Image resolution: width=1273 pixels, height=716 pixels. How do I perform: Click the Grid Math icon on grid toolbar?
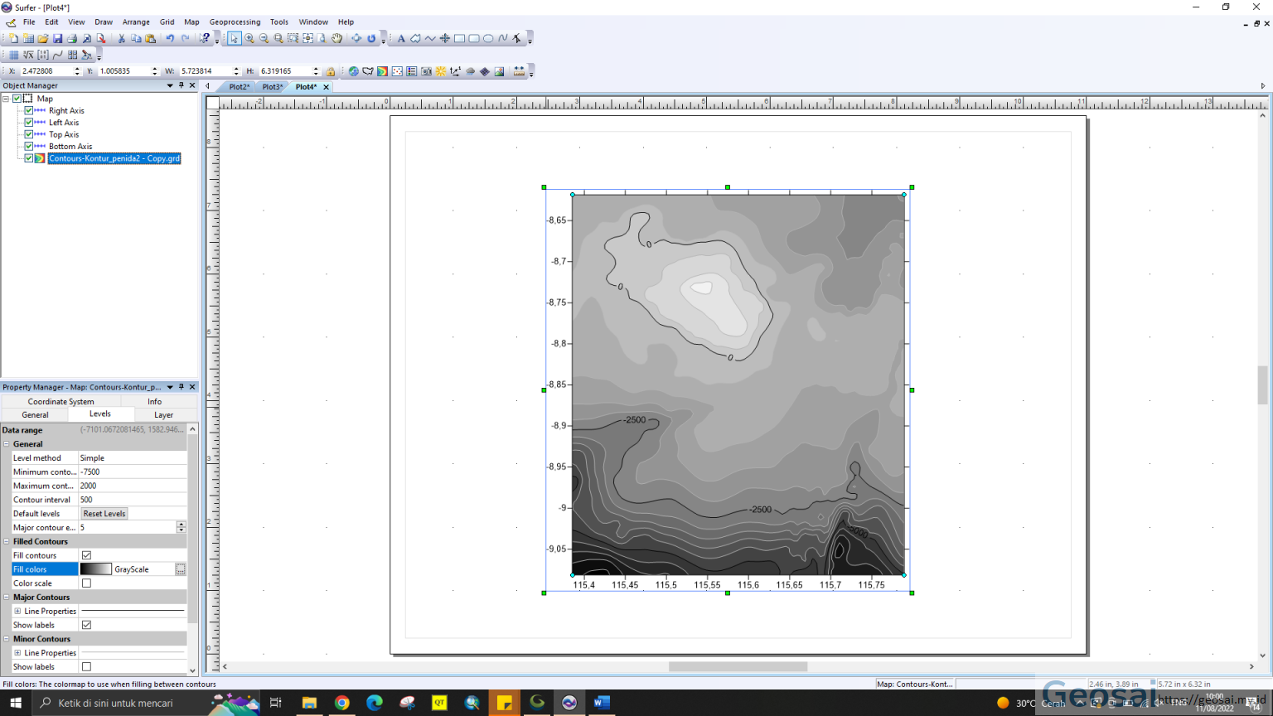(28, 55)
